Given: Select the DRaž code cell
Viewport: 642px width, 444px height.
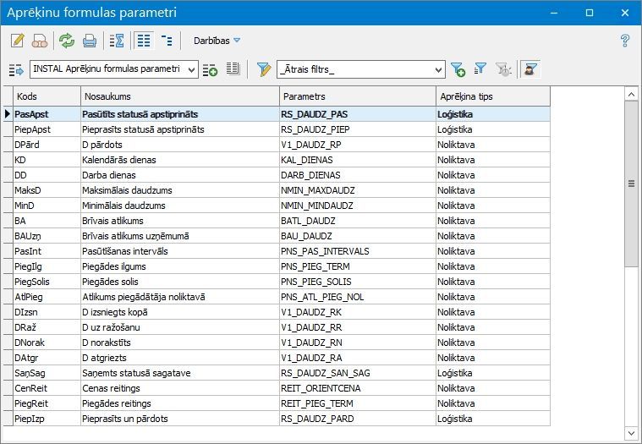Looking at the screenshot, I should coord(47,327).
